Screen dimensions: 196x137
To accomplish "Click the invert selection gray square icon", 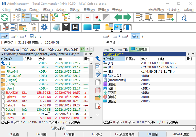I will [x=106, y=17].
